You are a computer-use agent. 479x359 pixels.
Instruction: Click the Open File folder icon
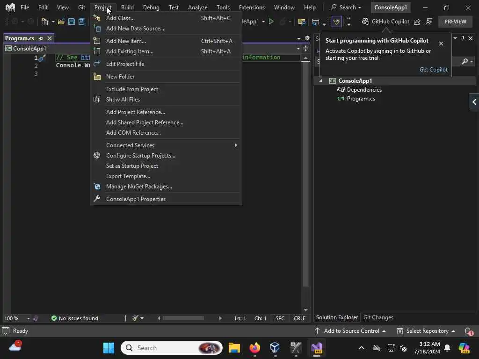click(61, 22)
